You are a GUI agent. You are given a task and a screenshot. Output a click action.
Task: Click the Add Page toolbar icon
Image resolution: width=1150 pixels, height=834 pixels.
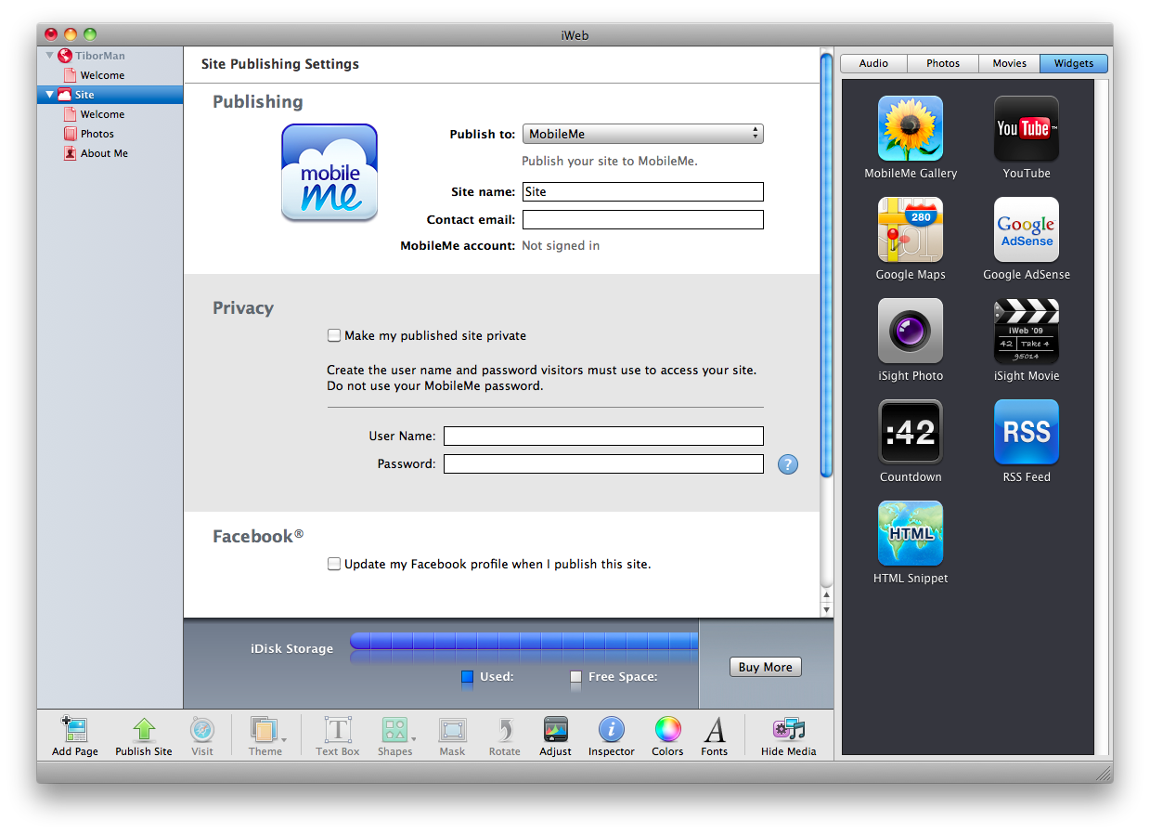pos(74,731)
